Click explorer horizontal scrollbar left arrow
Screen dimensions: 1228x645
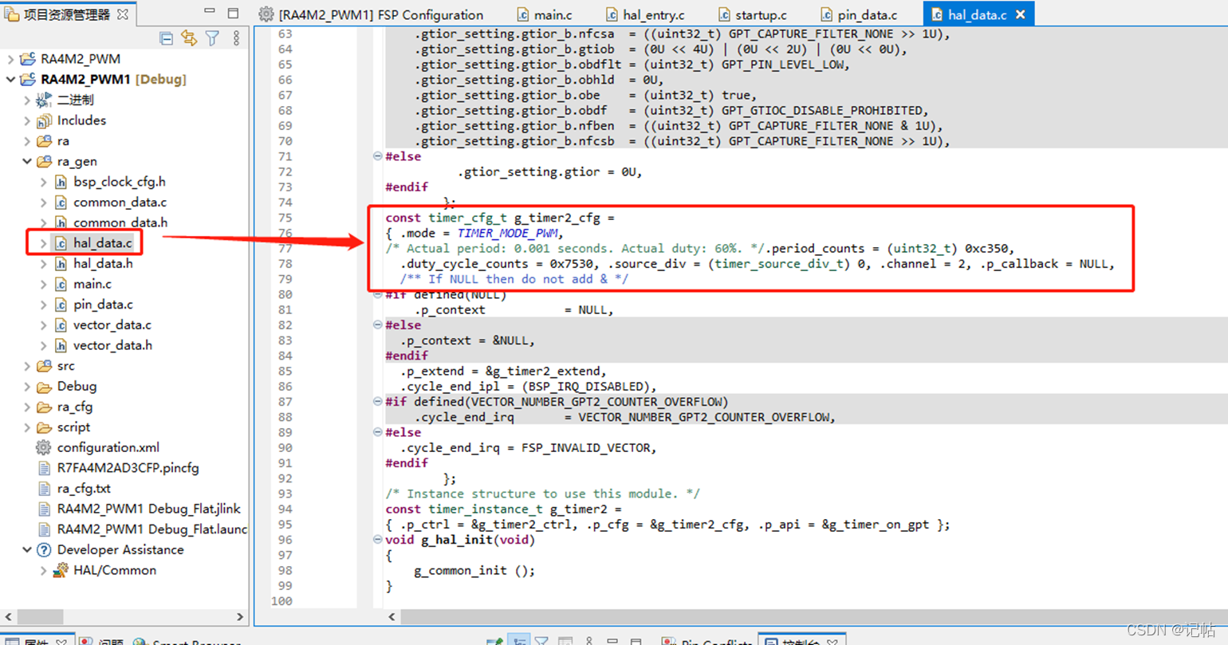[9, 617]
